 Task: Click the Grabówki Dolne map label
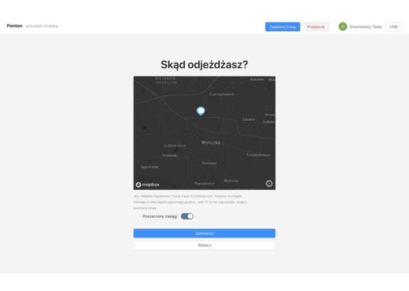pyautogui.click(x=175, y=145)
